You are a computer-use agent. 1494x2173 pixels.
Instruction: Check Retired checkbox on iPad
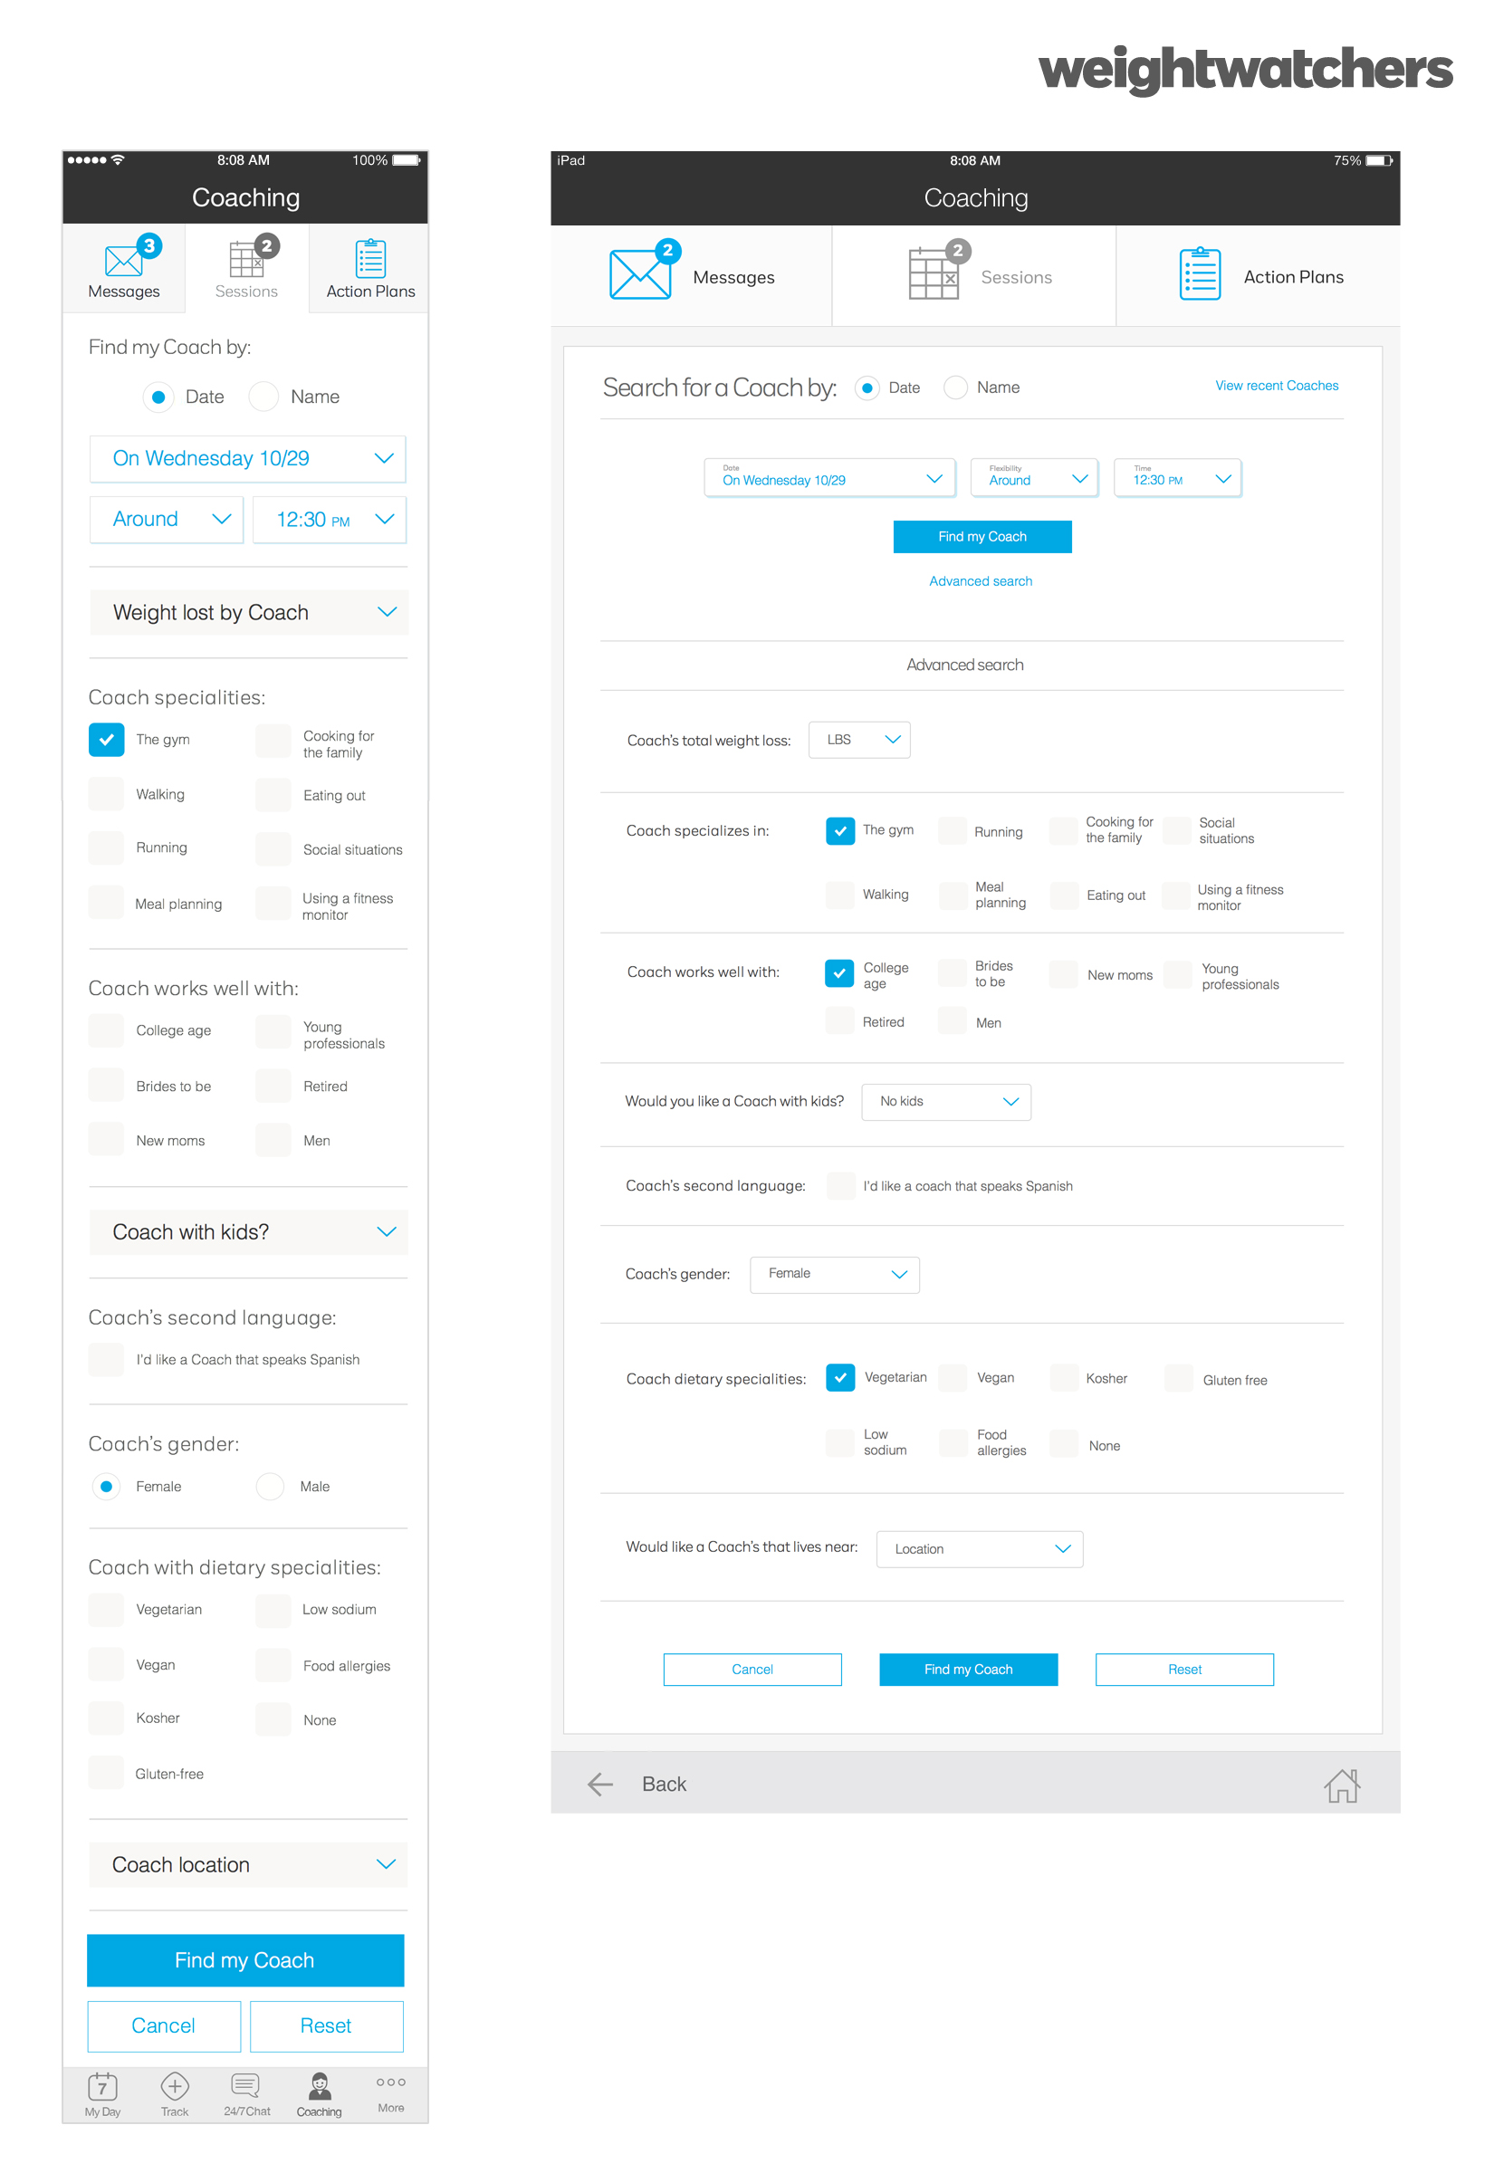(839, 1021)
